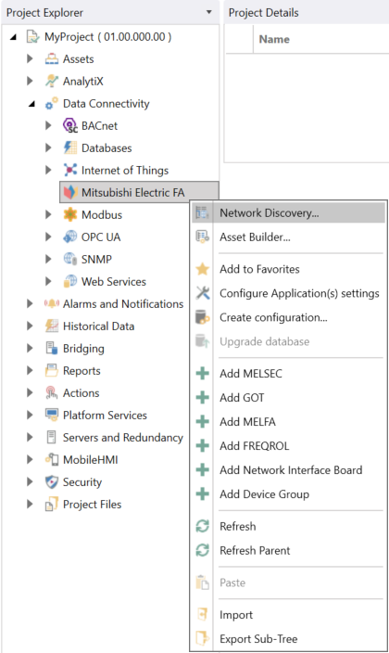Click the Modbus gear icon
This screenshot has height=653, width=389.
click(69, 214)
